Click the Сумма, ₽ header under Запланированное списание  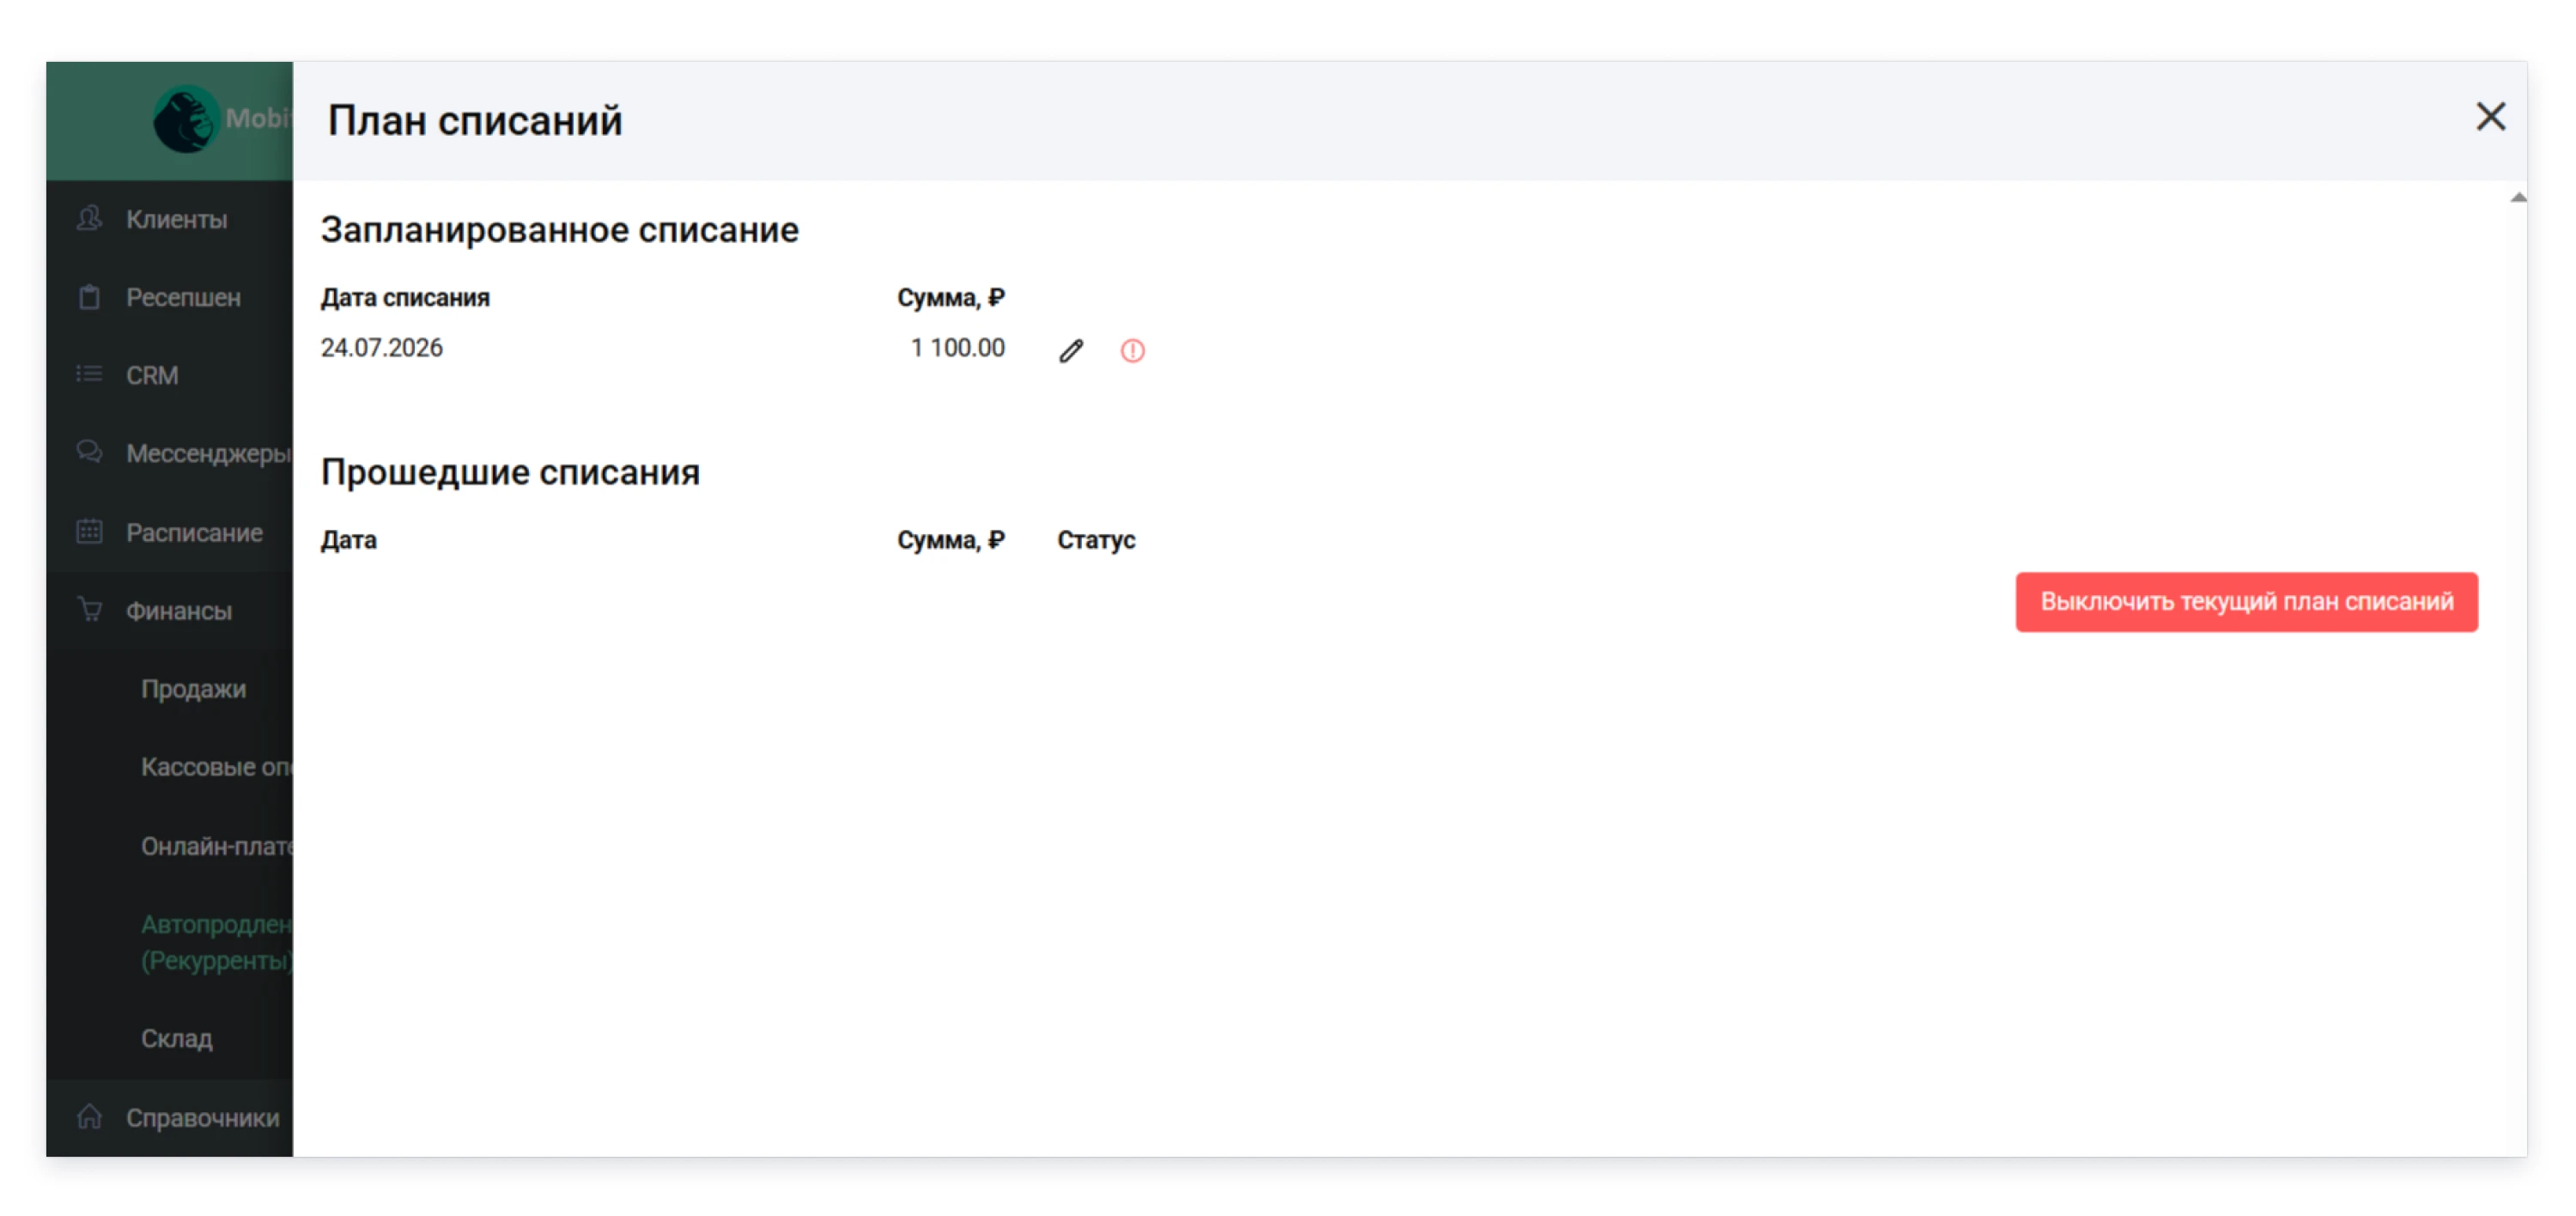click(950, 297)
